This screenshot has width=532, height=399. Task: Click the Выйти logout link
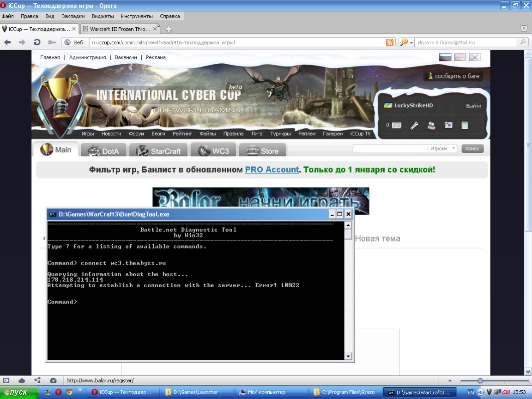pyautogui.click(x=474, y=106)
